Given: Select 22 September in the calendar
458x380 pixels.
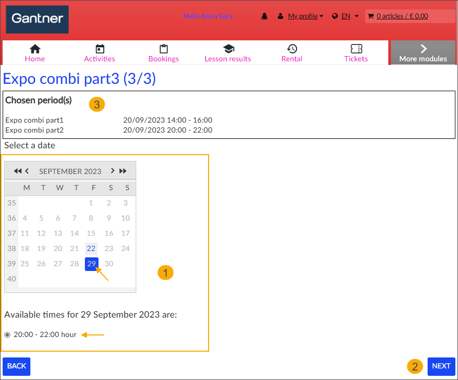Looking at the screenshot, I should pos(91,248).
